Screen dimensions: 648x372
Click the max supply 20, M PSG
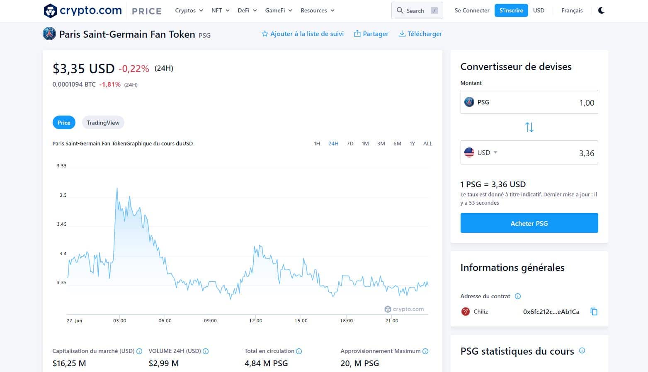360,363
